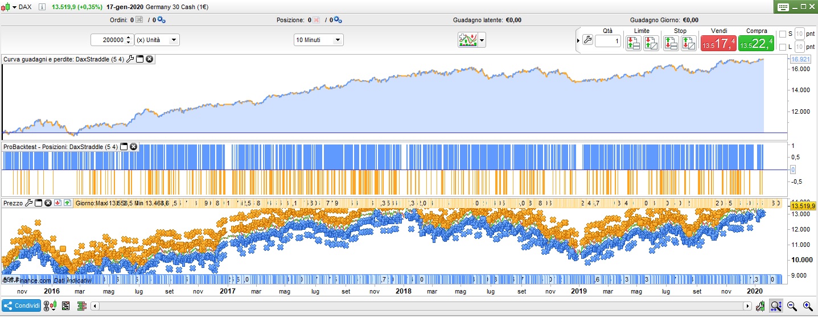Click the Vendi sell price button
Viewport: 818px width, 318px height.
[718, 43]
